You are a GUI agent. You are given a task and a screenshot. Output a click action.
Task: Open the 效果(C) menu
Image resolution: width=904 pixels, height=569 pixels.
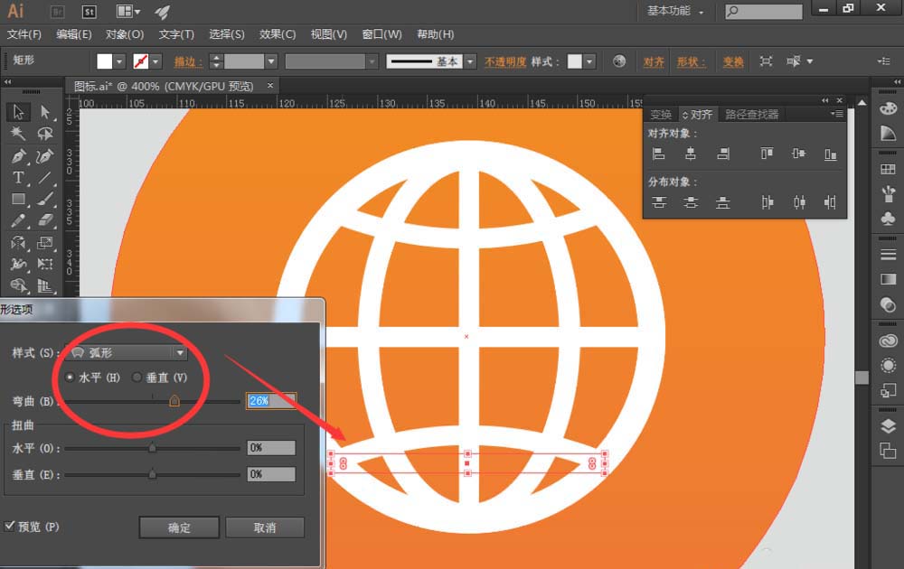278,34
